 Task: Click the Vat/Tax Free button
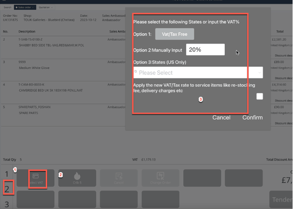point(179,34)
